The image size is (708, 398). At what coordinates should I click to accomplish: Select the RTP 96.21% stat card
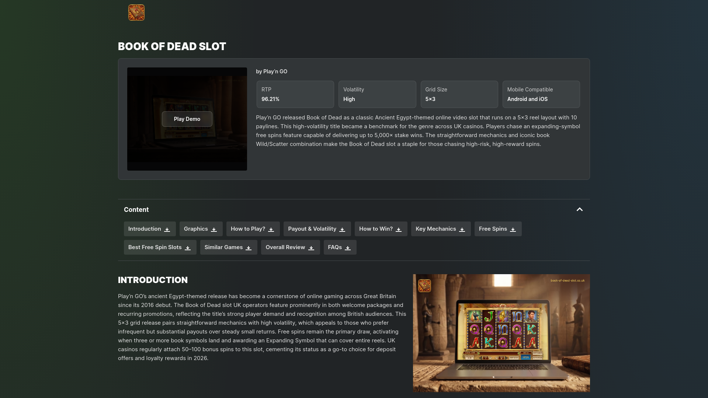pos(295,94)
